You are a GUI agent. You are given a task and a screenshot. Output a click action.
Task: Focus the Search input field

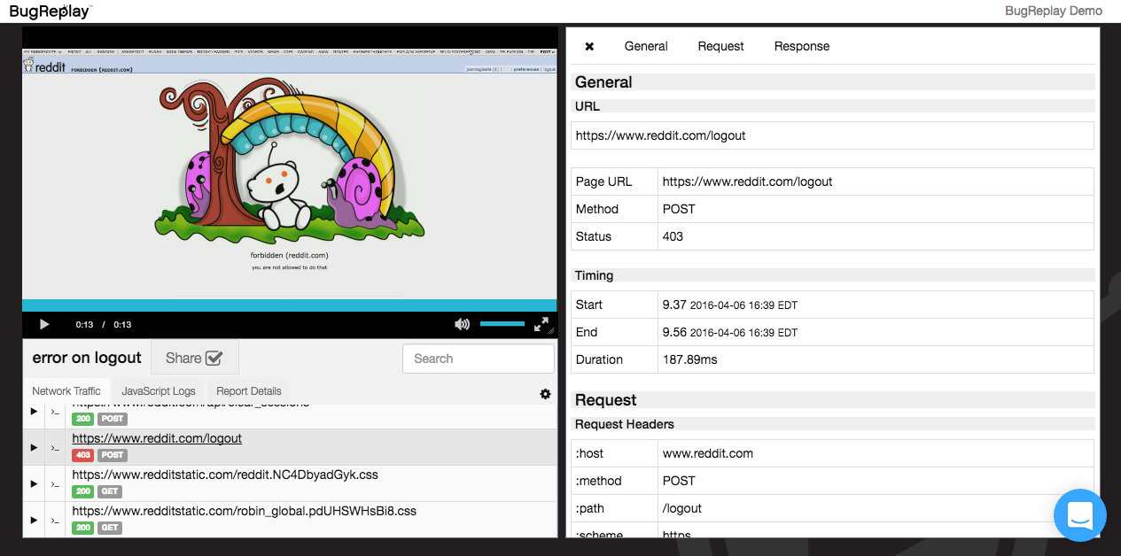point(479,359)
